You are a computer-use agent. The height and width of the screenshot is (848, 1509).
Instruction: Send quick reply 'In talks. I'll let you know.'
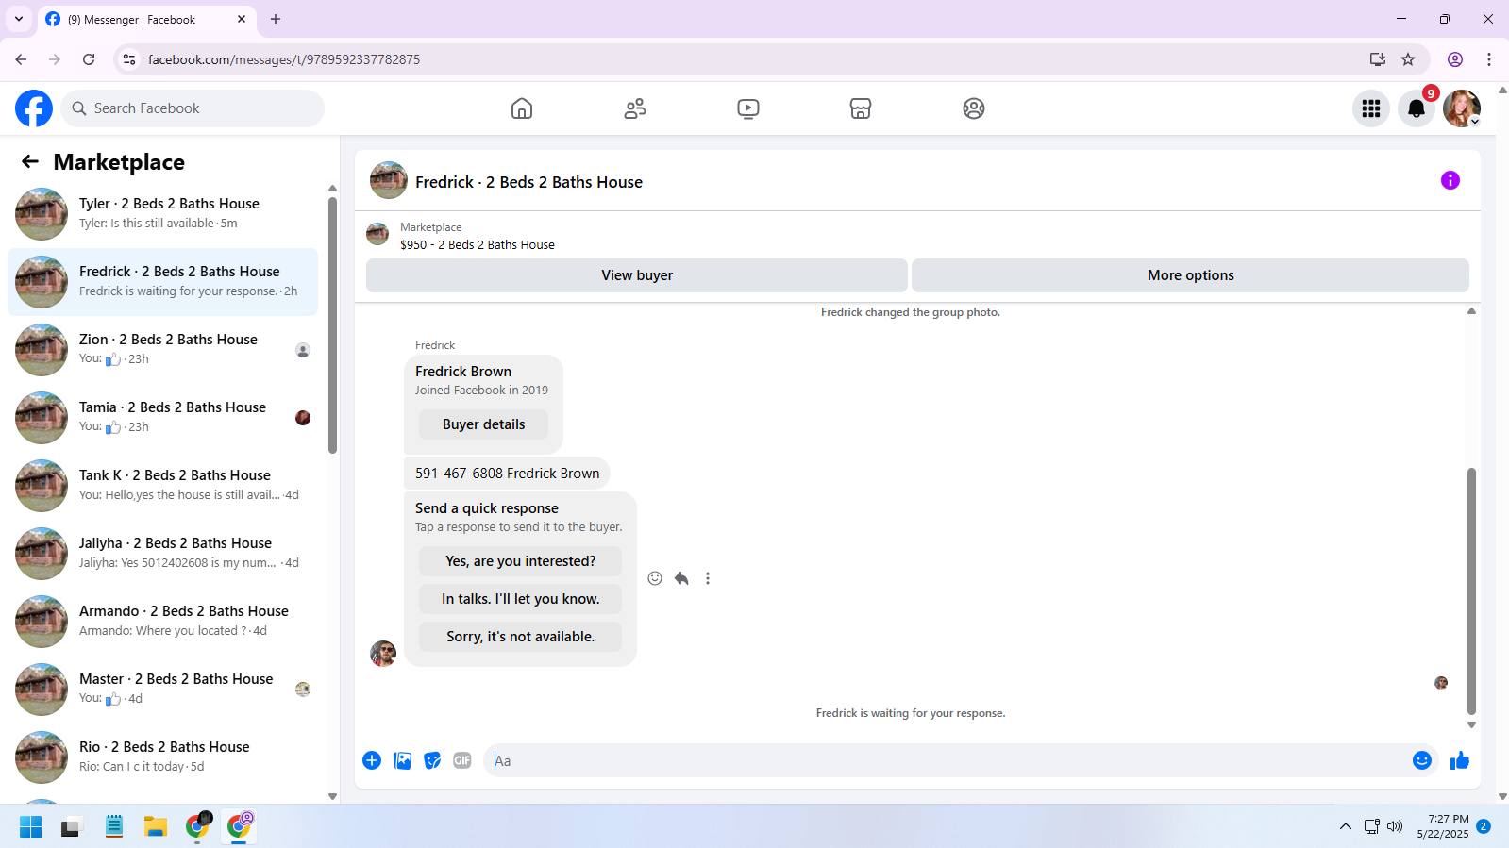pos(520,599)
